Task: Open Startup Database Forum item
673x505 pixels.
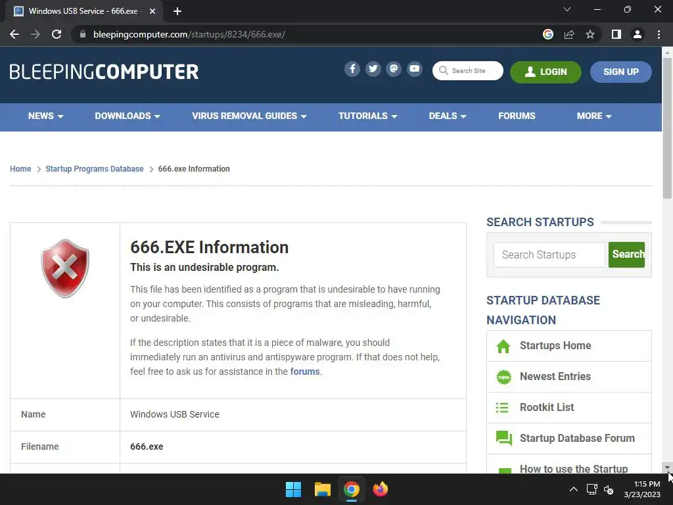Action: pyautogui.click(x=569, y=439)
